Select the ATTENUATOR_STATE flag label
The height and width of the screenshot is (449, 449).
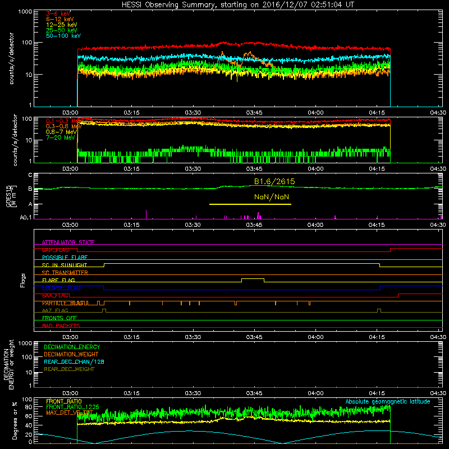pyautogui.click(x=68, y=242)
